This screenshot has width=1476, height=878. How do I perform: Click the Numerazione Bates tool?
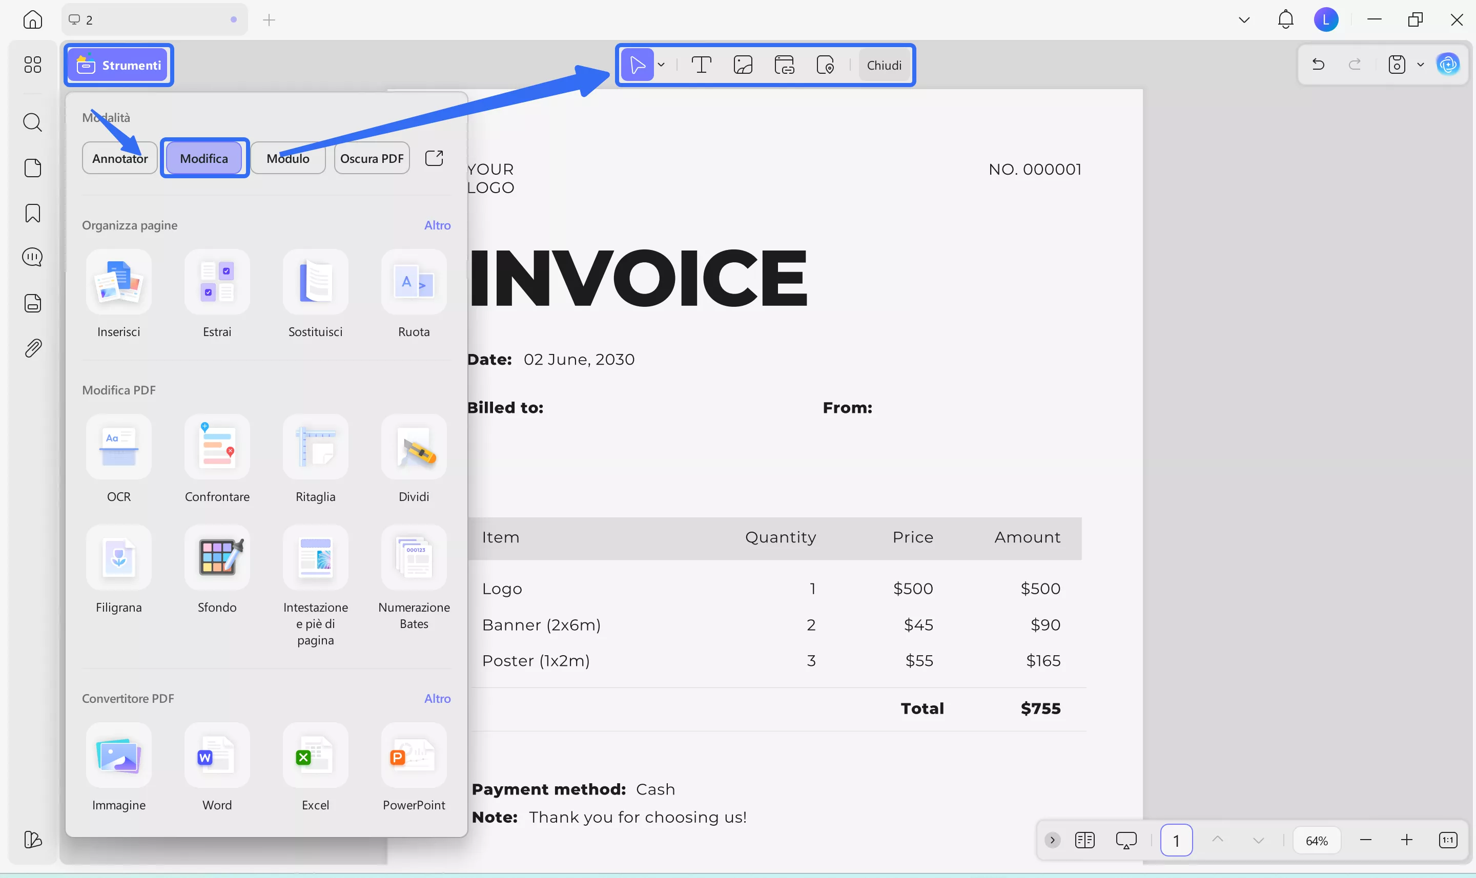click(x=414, y=558)
